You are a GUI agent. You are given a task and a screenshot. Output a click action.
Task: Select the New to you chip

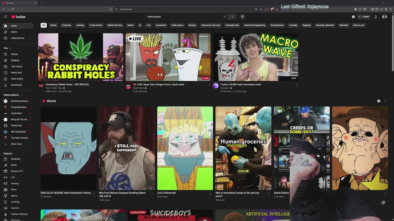359,25
